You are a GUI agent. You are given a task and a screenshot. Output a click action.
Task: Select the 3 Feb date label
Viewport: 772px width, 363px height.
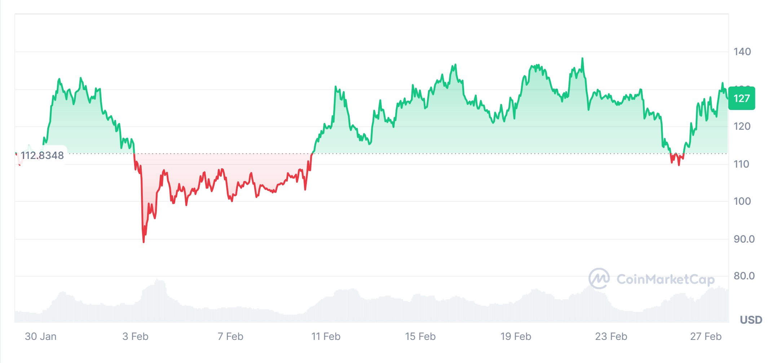point(135,336)
